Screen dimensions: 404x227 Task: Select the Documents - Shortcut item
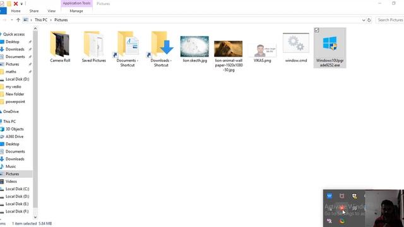(128, 49)
